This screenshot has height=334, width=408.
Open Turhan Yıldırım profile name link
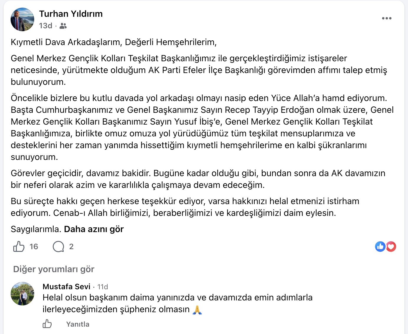point(71,14)
